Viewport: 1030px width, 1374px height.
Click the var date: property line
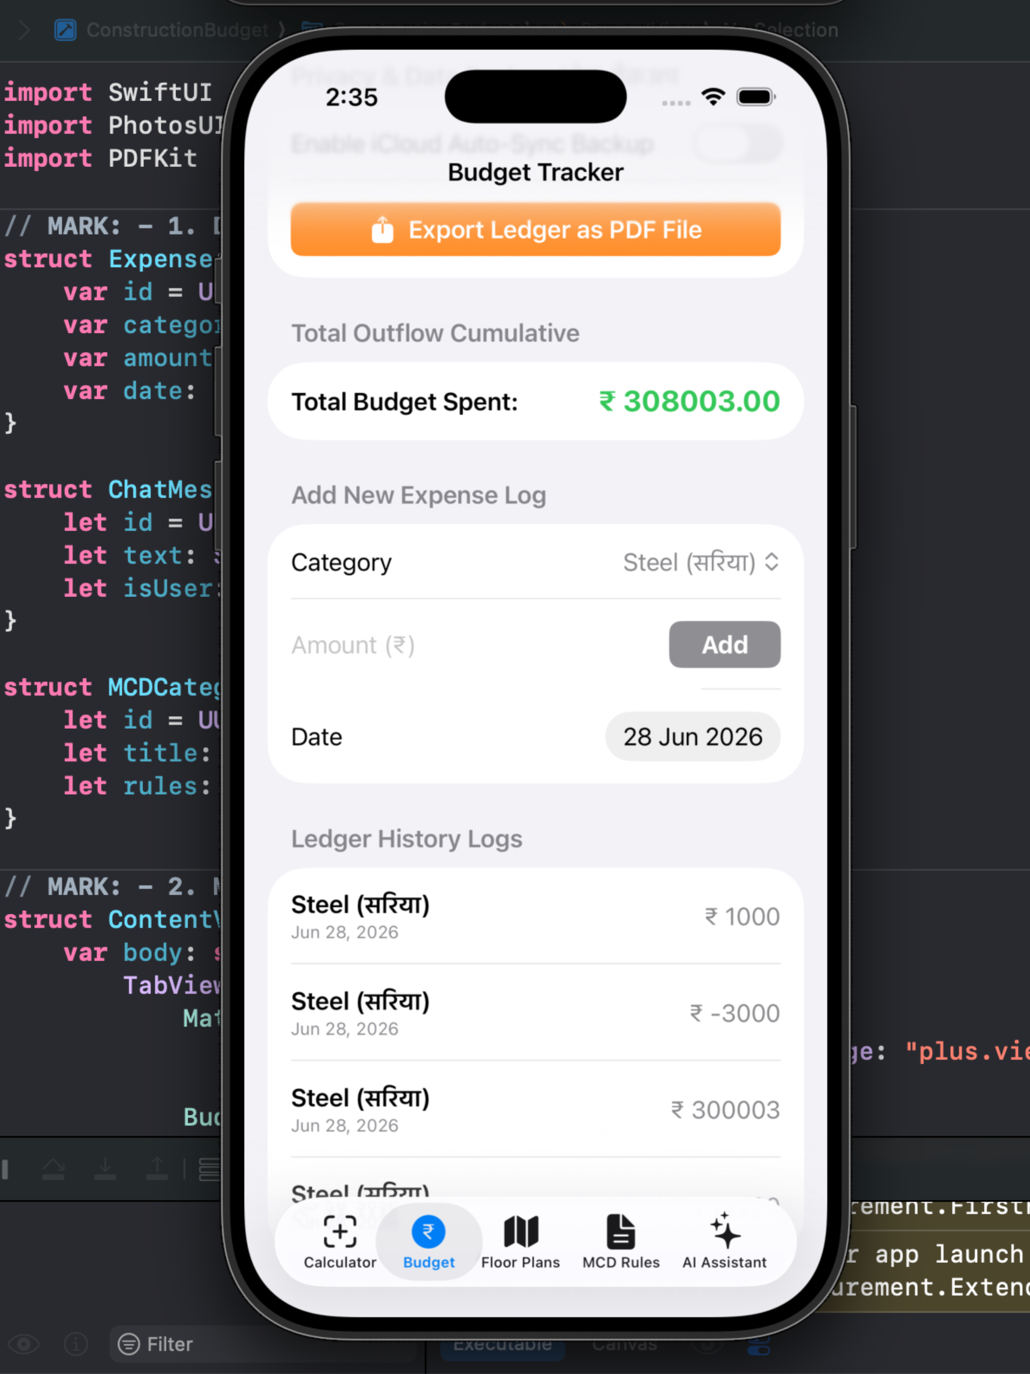click(129, 391)
